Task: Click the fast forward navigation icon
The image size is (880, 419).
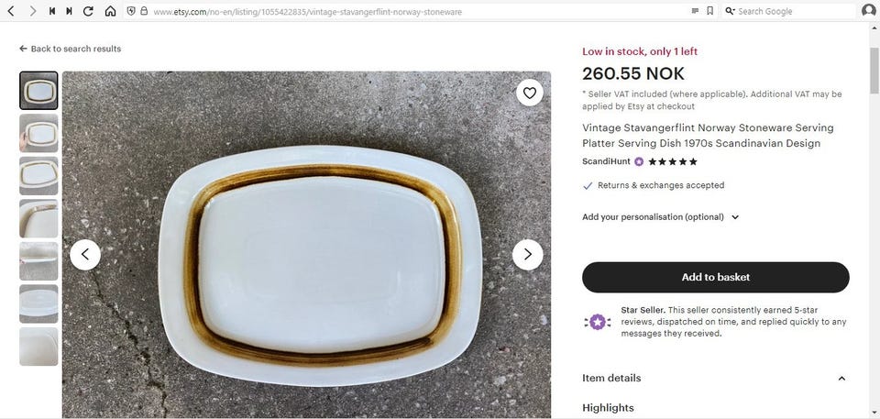Action: (69, 11)
